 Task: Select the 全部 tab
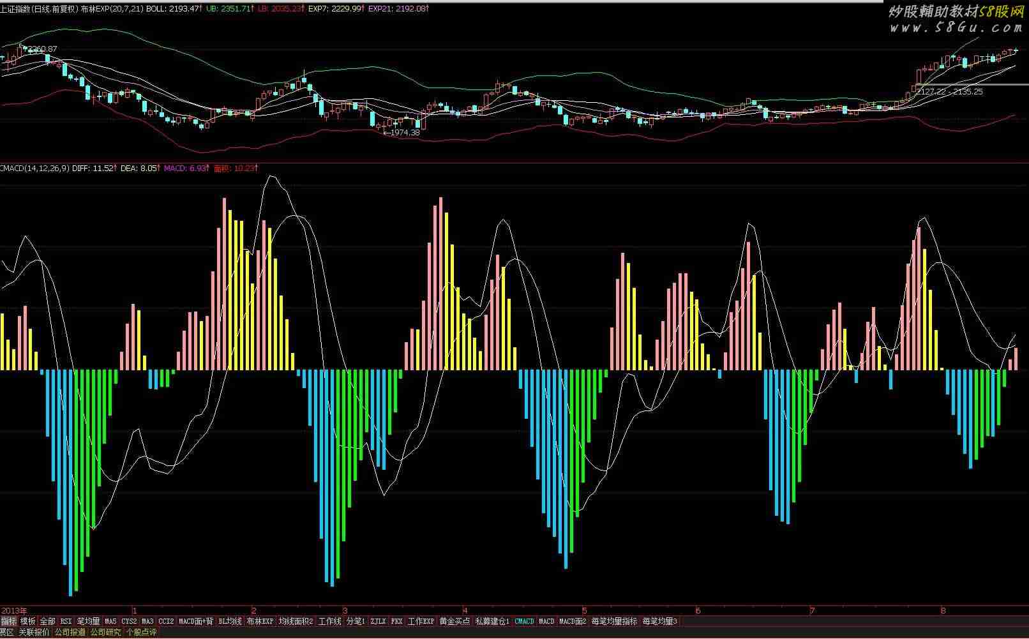tap(48, 621)
